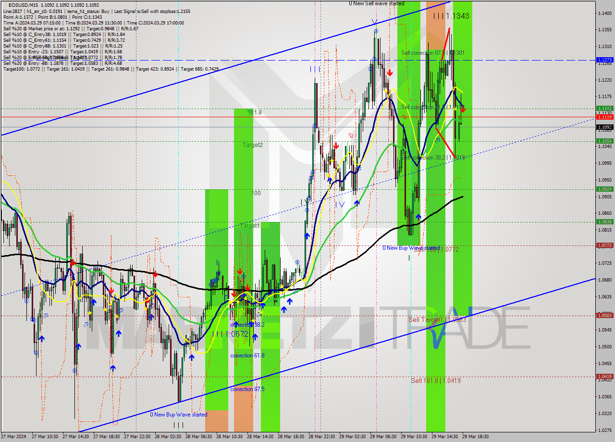The width and height of the screenshot is (615, 442).
Task: Click the 1.1355 price axis label
Action: 604,30
